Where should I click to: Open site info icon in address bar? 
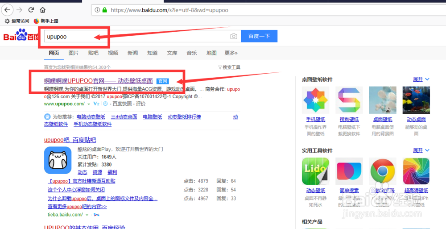97,10
